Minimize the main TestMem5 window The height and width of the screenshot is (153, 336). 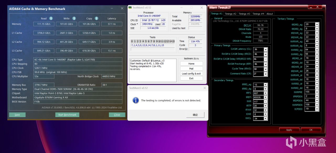(181, 8)
